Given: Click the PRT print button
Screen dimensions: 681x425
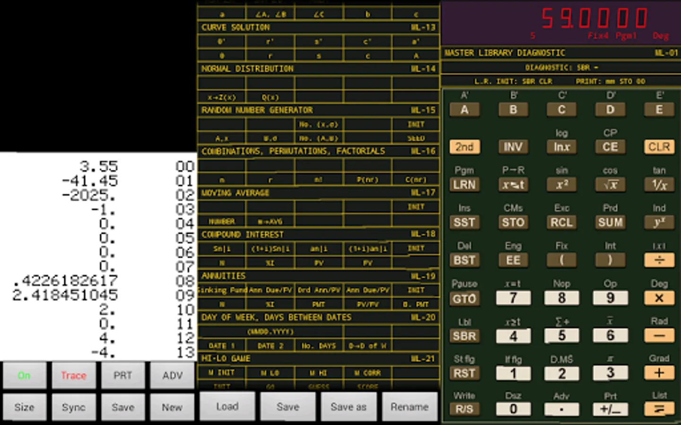Looking at the screenshot, I should [x=123, y=375].
